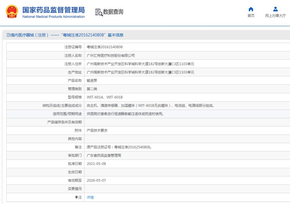Click the 注册人名称 label cell
The width and height of the screenshot is (290, 204).
[45, 55]
